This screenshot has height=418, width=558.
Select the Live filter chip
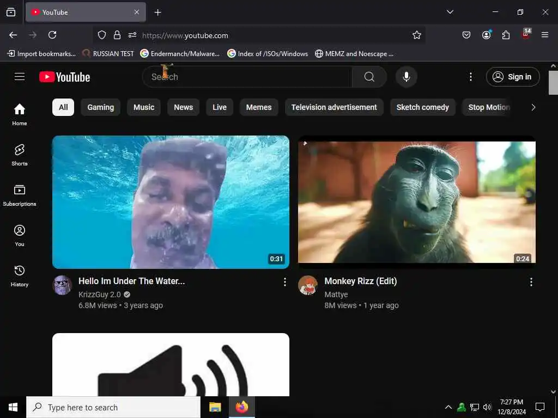(220, 107)
